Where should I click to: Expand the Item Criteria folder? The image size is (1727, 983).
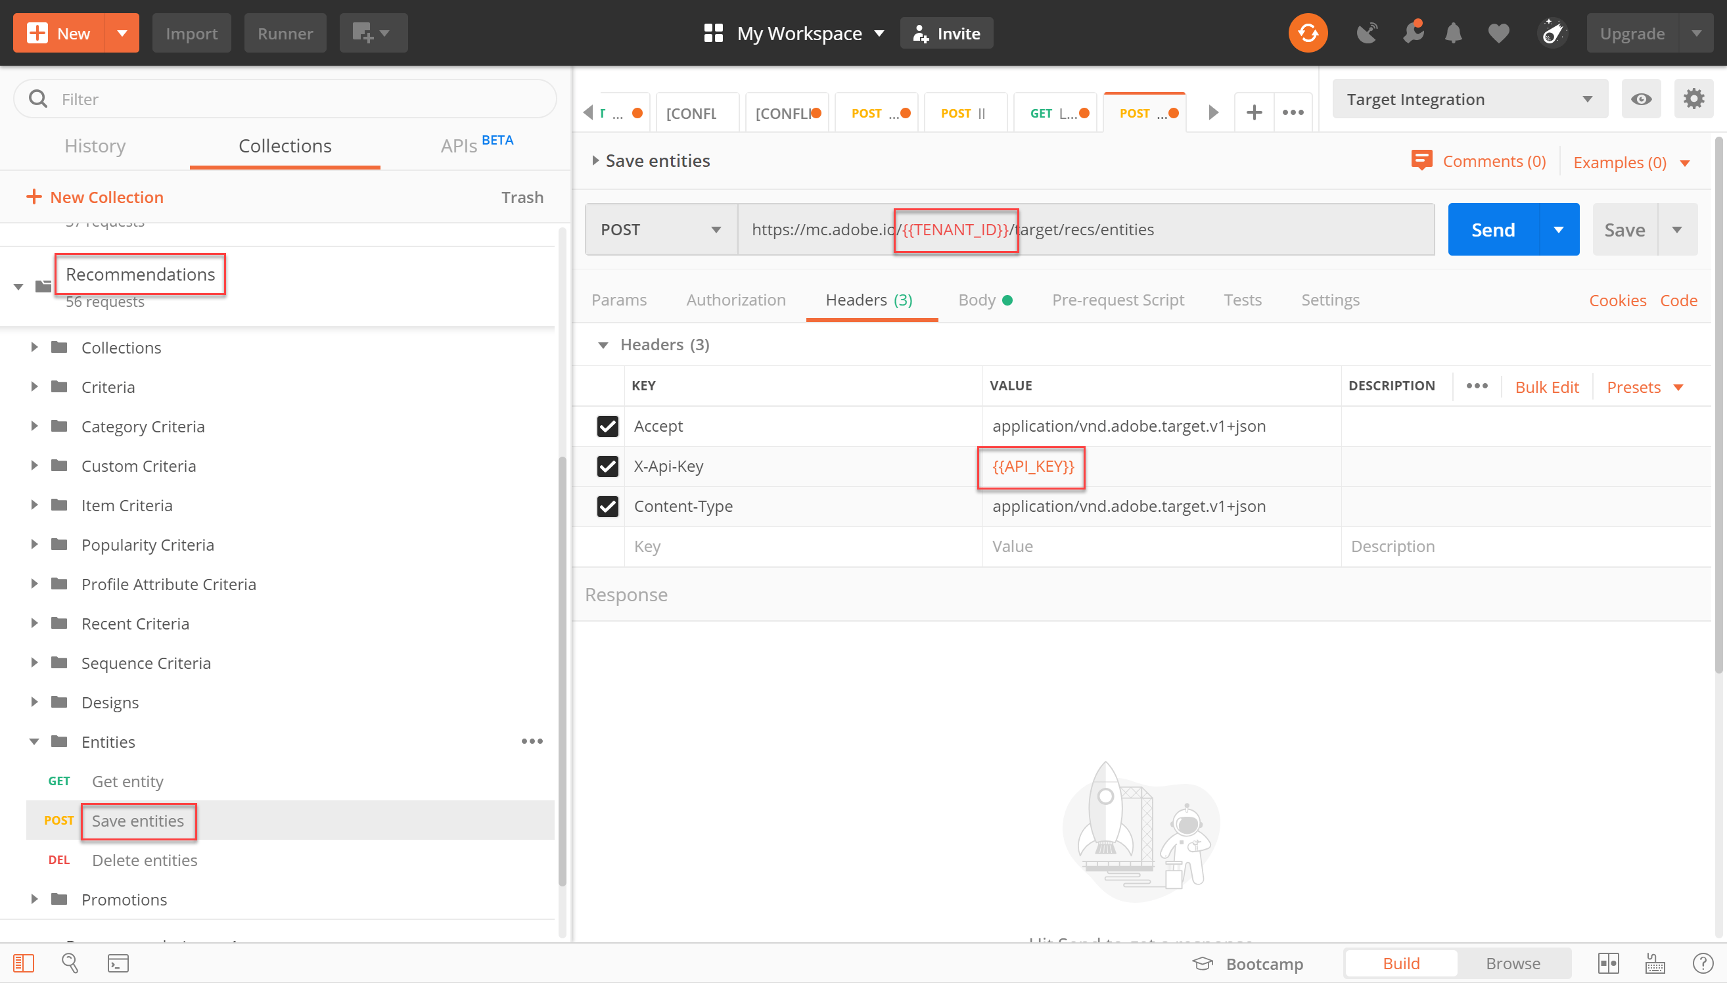tap(34, 505)
